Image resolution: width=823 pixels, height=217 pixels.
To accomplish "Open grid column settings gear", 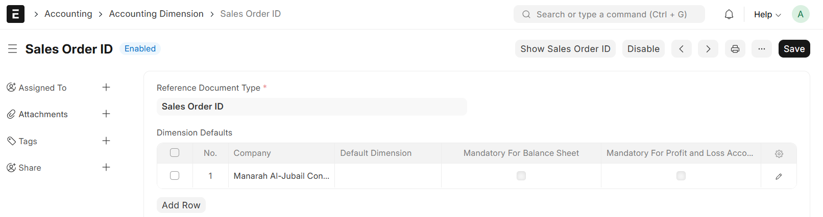I will (779, 153).
